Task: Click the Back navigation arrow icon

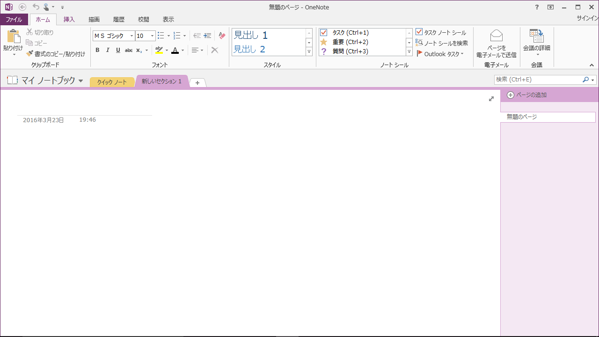Action: [x=22, y=7]
